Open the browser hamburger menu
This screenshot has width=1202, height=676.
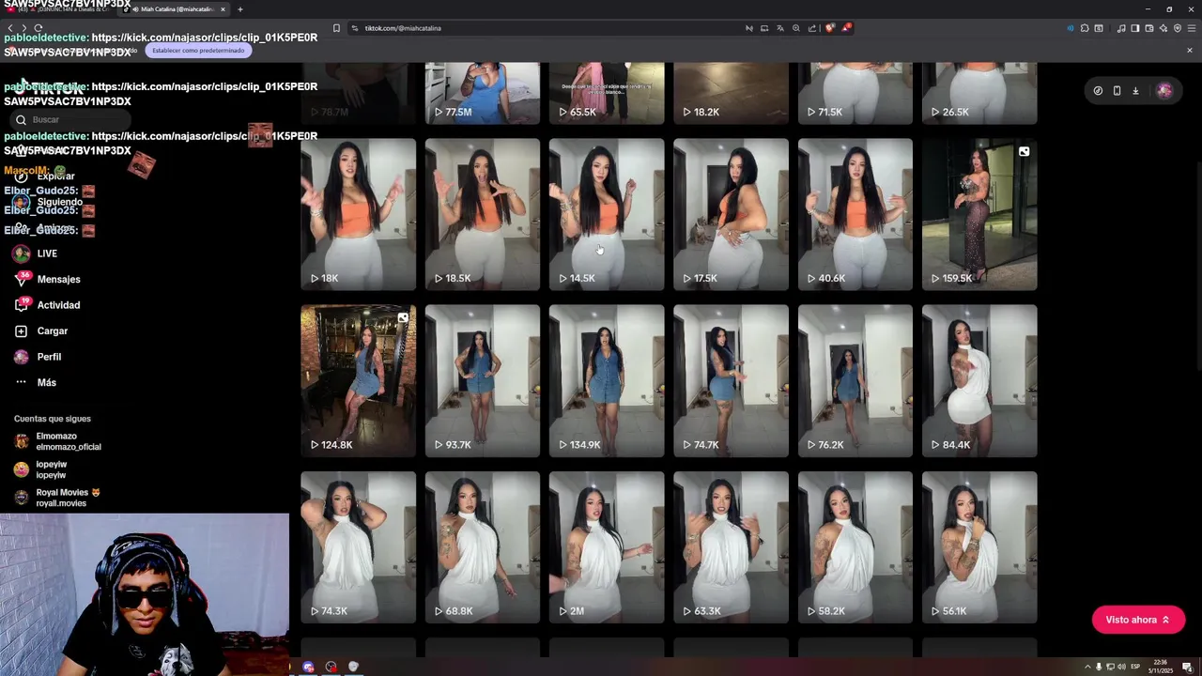coord(1192,28)
